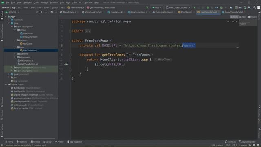Image resolution: width=261 pixels, height=147 pixels.
Task: Open the Profiler tool window
Action: point(59,142)
